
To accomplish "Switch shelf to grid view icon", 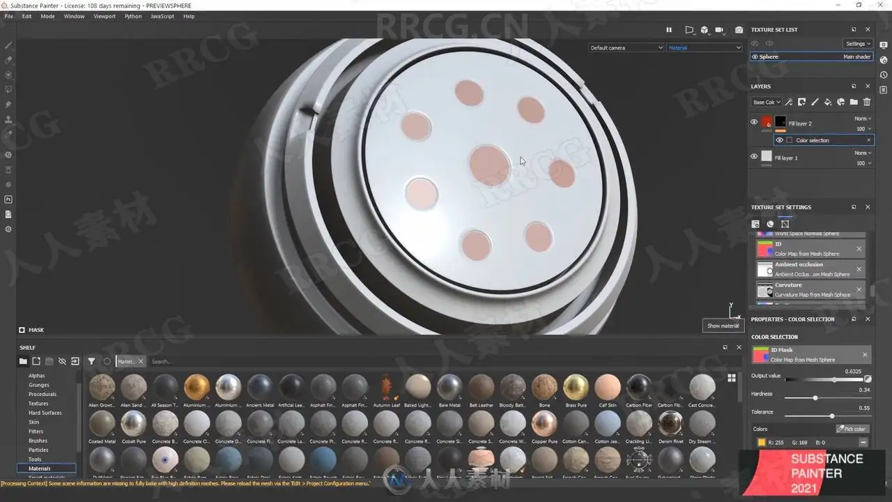I will (x=732, y=378).
